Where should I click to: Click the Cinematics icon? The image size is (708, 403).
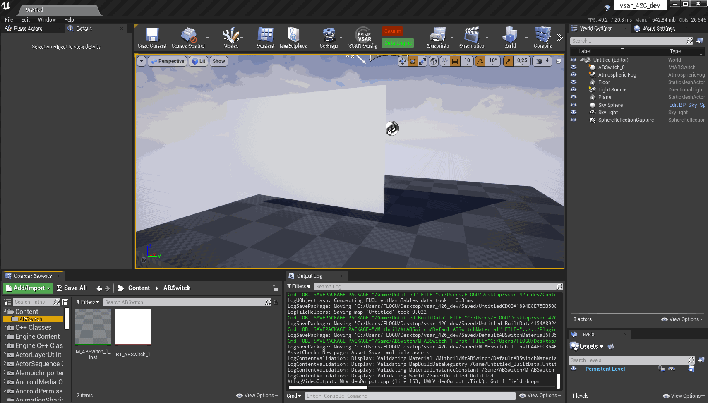click(x=472, y=36)
